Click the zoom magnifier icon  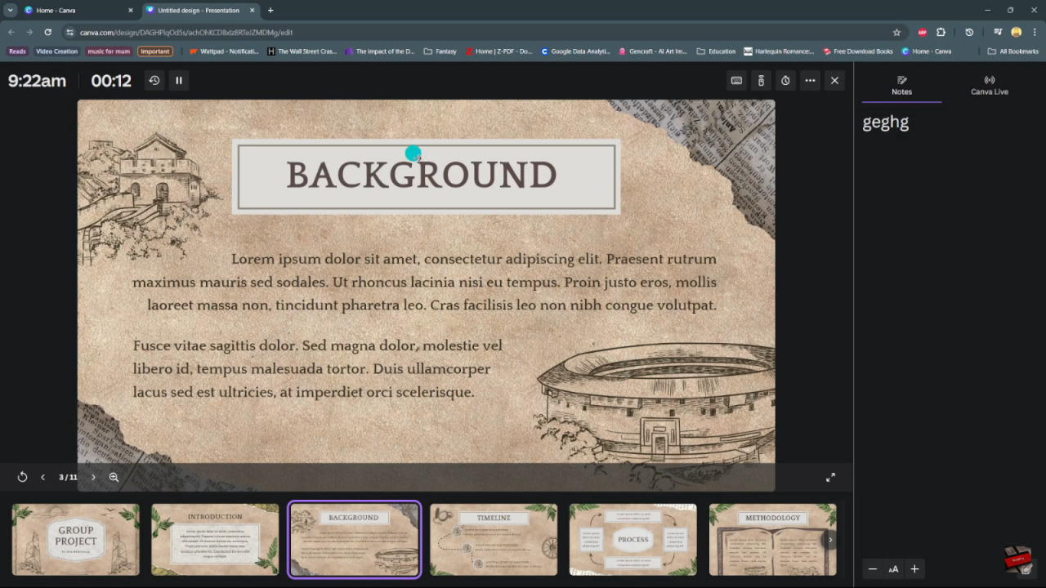(x=114, y=477)
